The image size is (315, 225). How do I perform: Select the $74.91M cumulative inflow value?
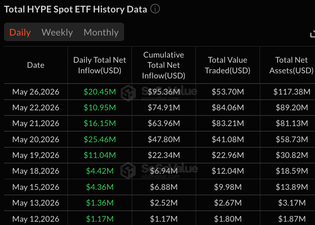[164, 107]
